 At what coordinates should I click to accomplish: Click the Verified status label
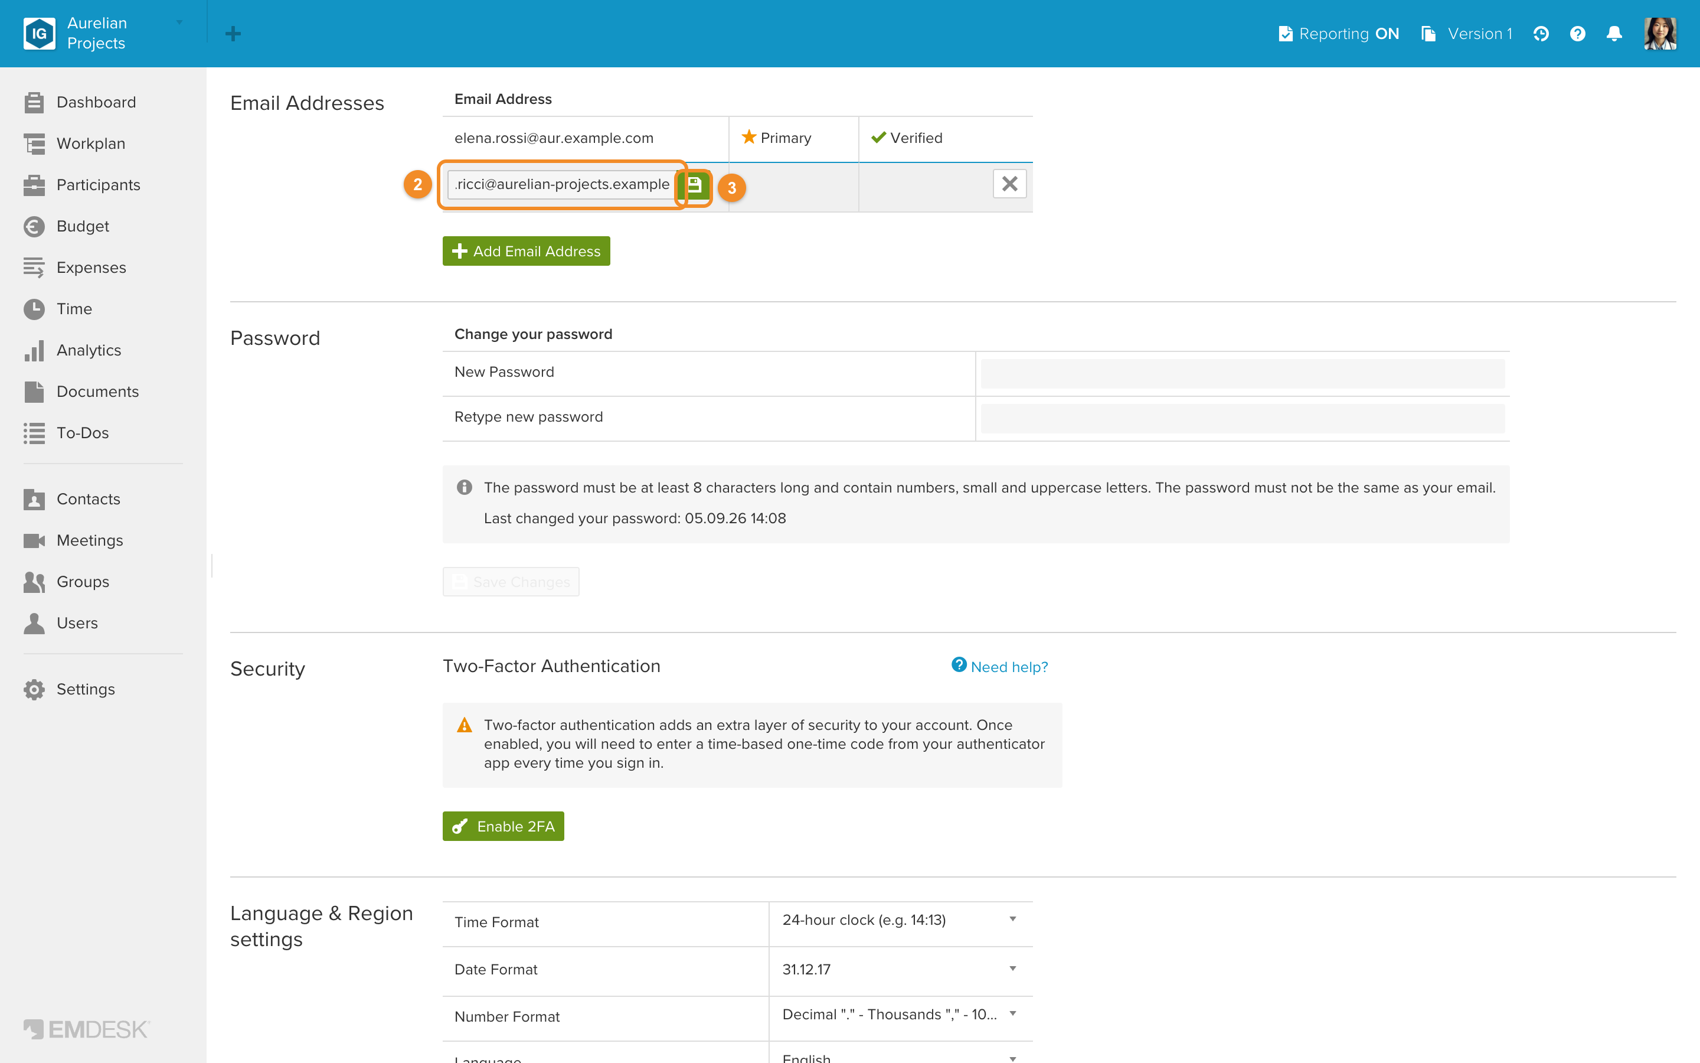906,138
